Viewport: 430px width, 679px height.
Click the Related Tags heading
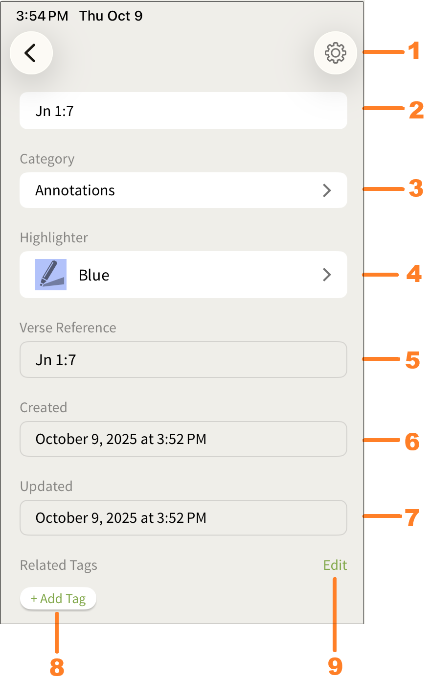coord(59,565)
